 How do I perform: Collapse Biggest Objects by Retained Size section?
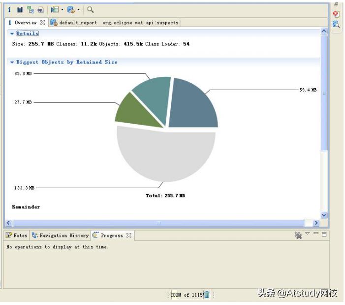[x=12, y=63]
